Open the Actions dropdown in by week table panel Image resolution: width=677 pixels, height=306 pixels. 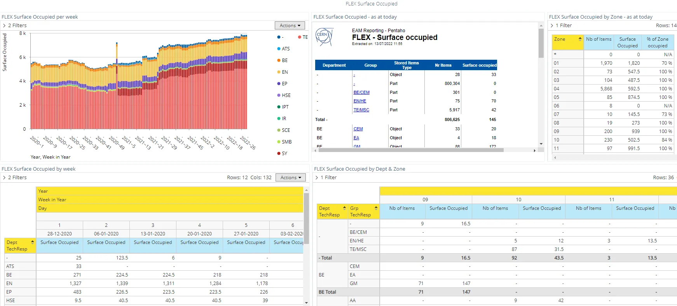pyautogui.click(x=291, y=178)
